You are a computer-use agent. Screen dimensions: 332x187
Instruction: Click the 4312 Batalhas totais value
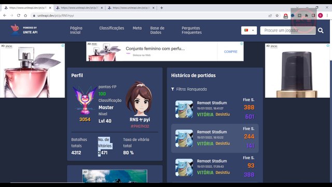(76, 153)
